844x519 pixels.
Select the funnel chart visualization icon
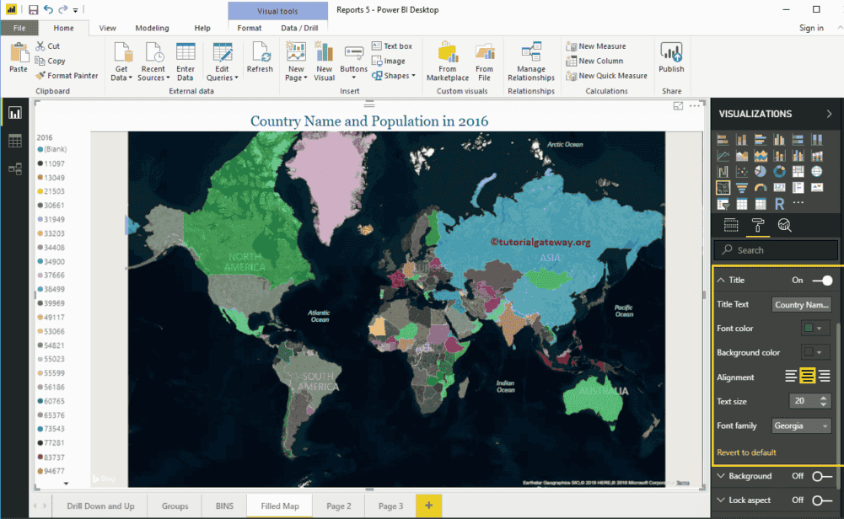tap(742, 187)
